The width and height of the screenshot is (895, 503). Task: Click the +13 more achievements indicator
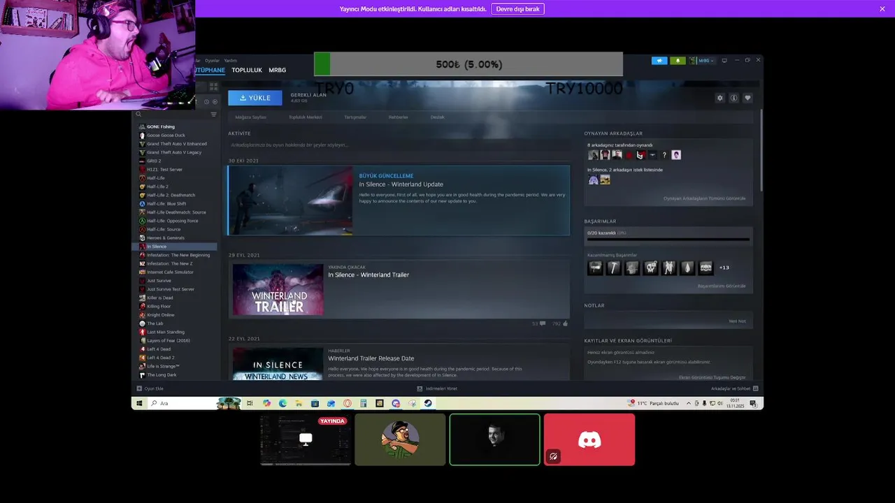click(x=724, y=268)
